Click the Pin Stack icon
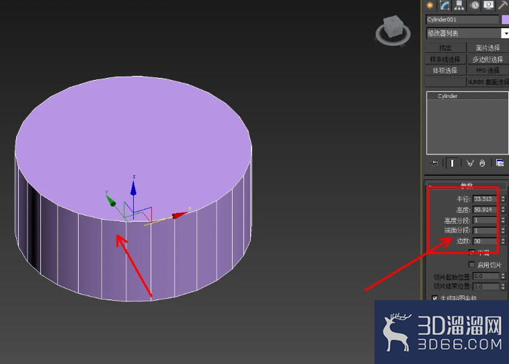 tap(434, 163)
